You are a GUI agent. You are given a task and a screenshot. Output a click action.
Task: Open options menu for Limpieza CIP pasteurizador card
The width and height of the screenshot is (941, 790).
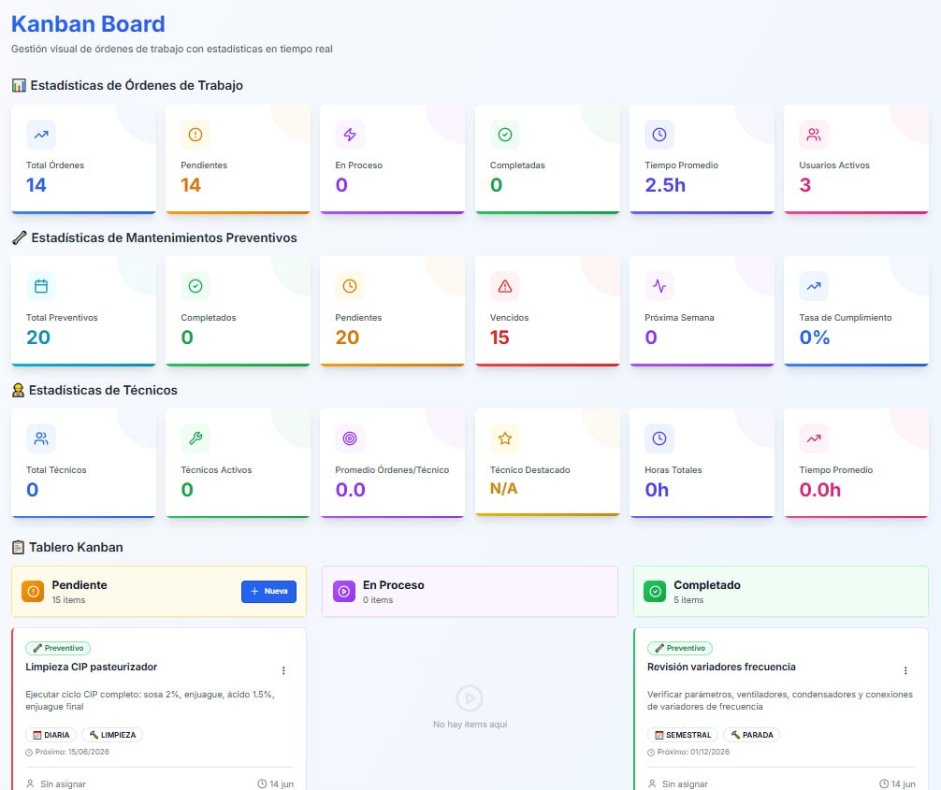coord(283,670)
